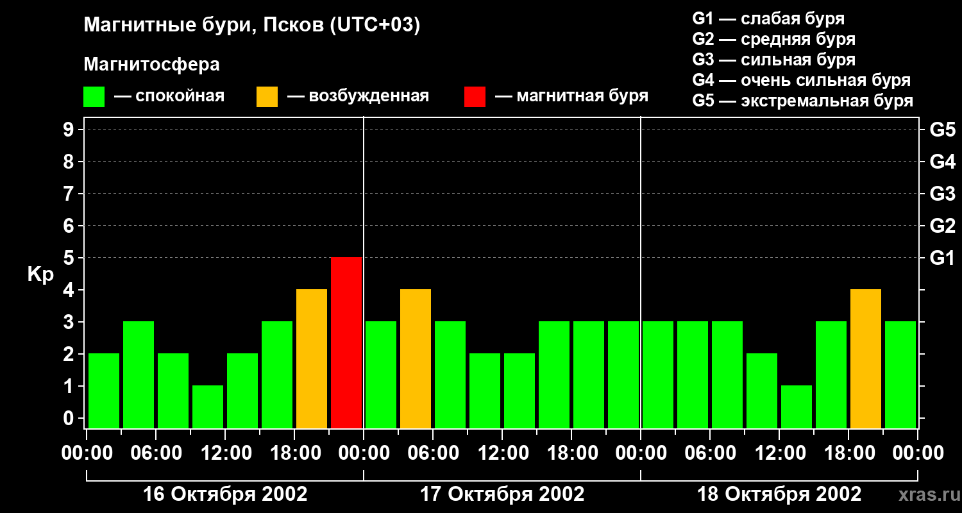Click the orange 'возбужденная' legend swatch
Image resolution: width=962 pixels, height=513 pixels.
point(267,97)
